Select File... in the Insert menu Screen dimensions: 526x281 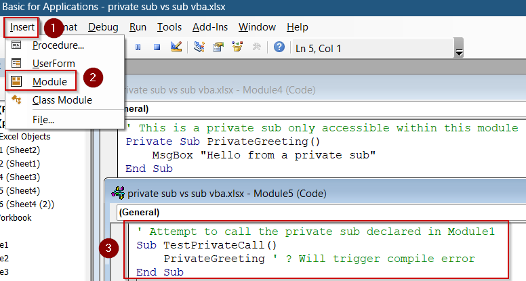point(43,120)
